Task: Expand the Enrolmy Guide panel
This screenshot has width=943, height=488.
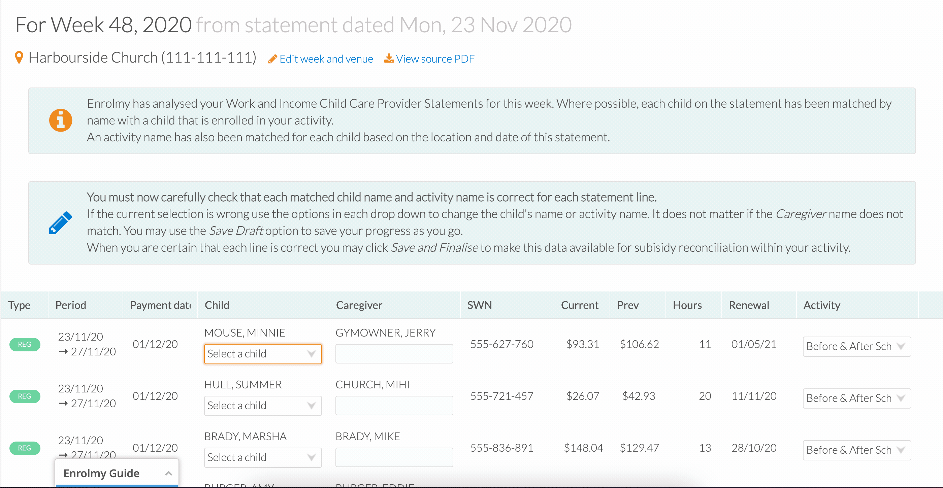Action: tap(117, 474)
